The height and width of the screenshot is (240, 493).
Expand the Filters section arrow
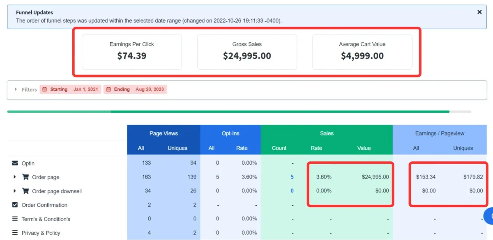(x=16, y=89)
